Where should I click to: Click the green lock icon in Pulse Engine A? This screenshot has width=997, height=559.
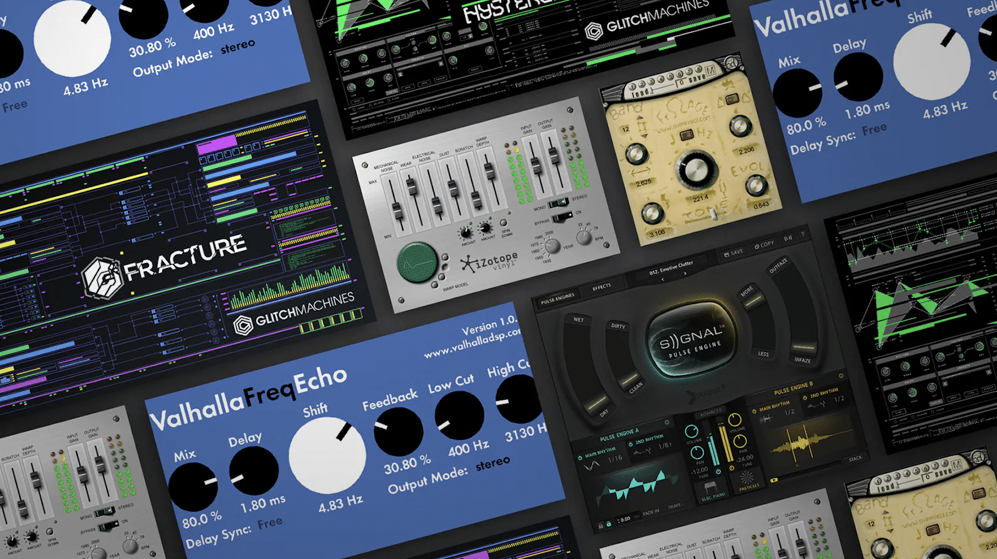[x=608, y=524]
